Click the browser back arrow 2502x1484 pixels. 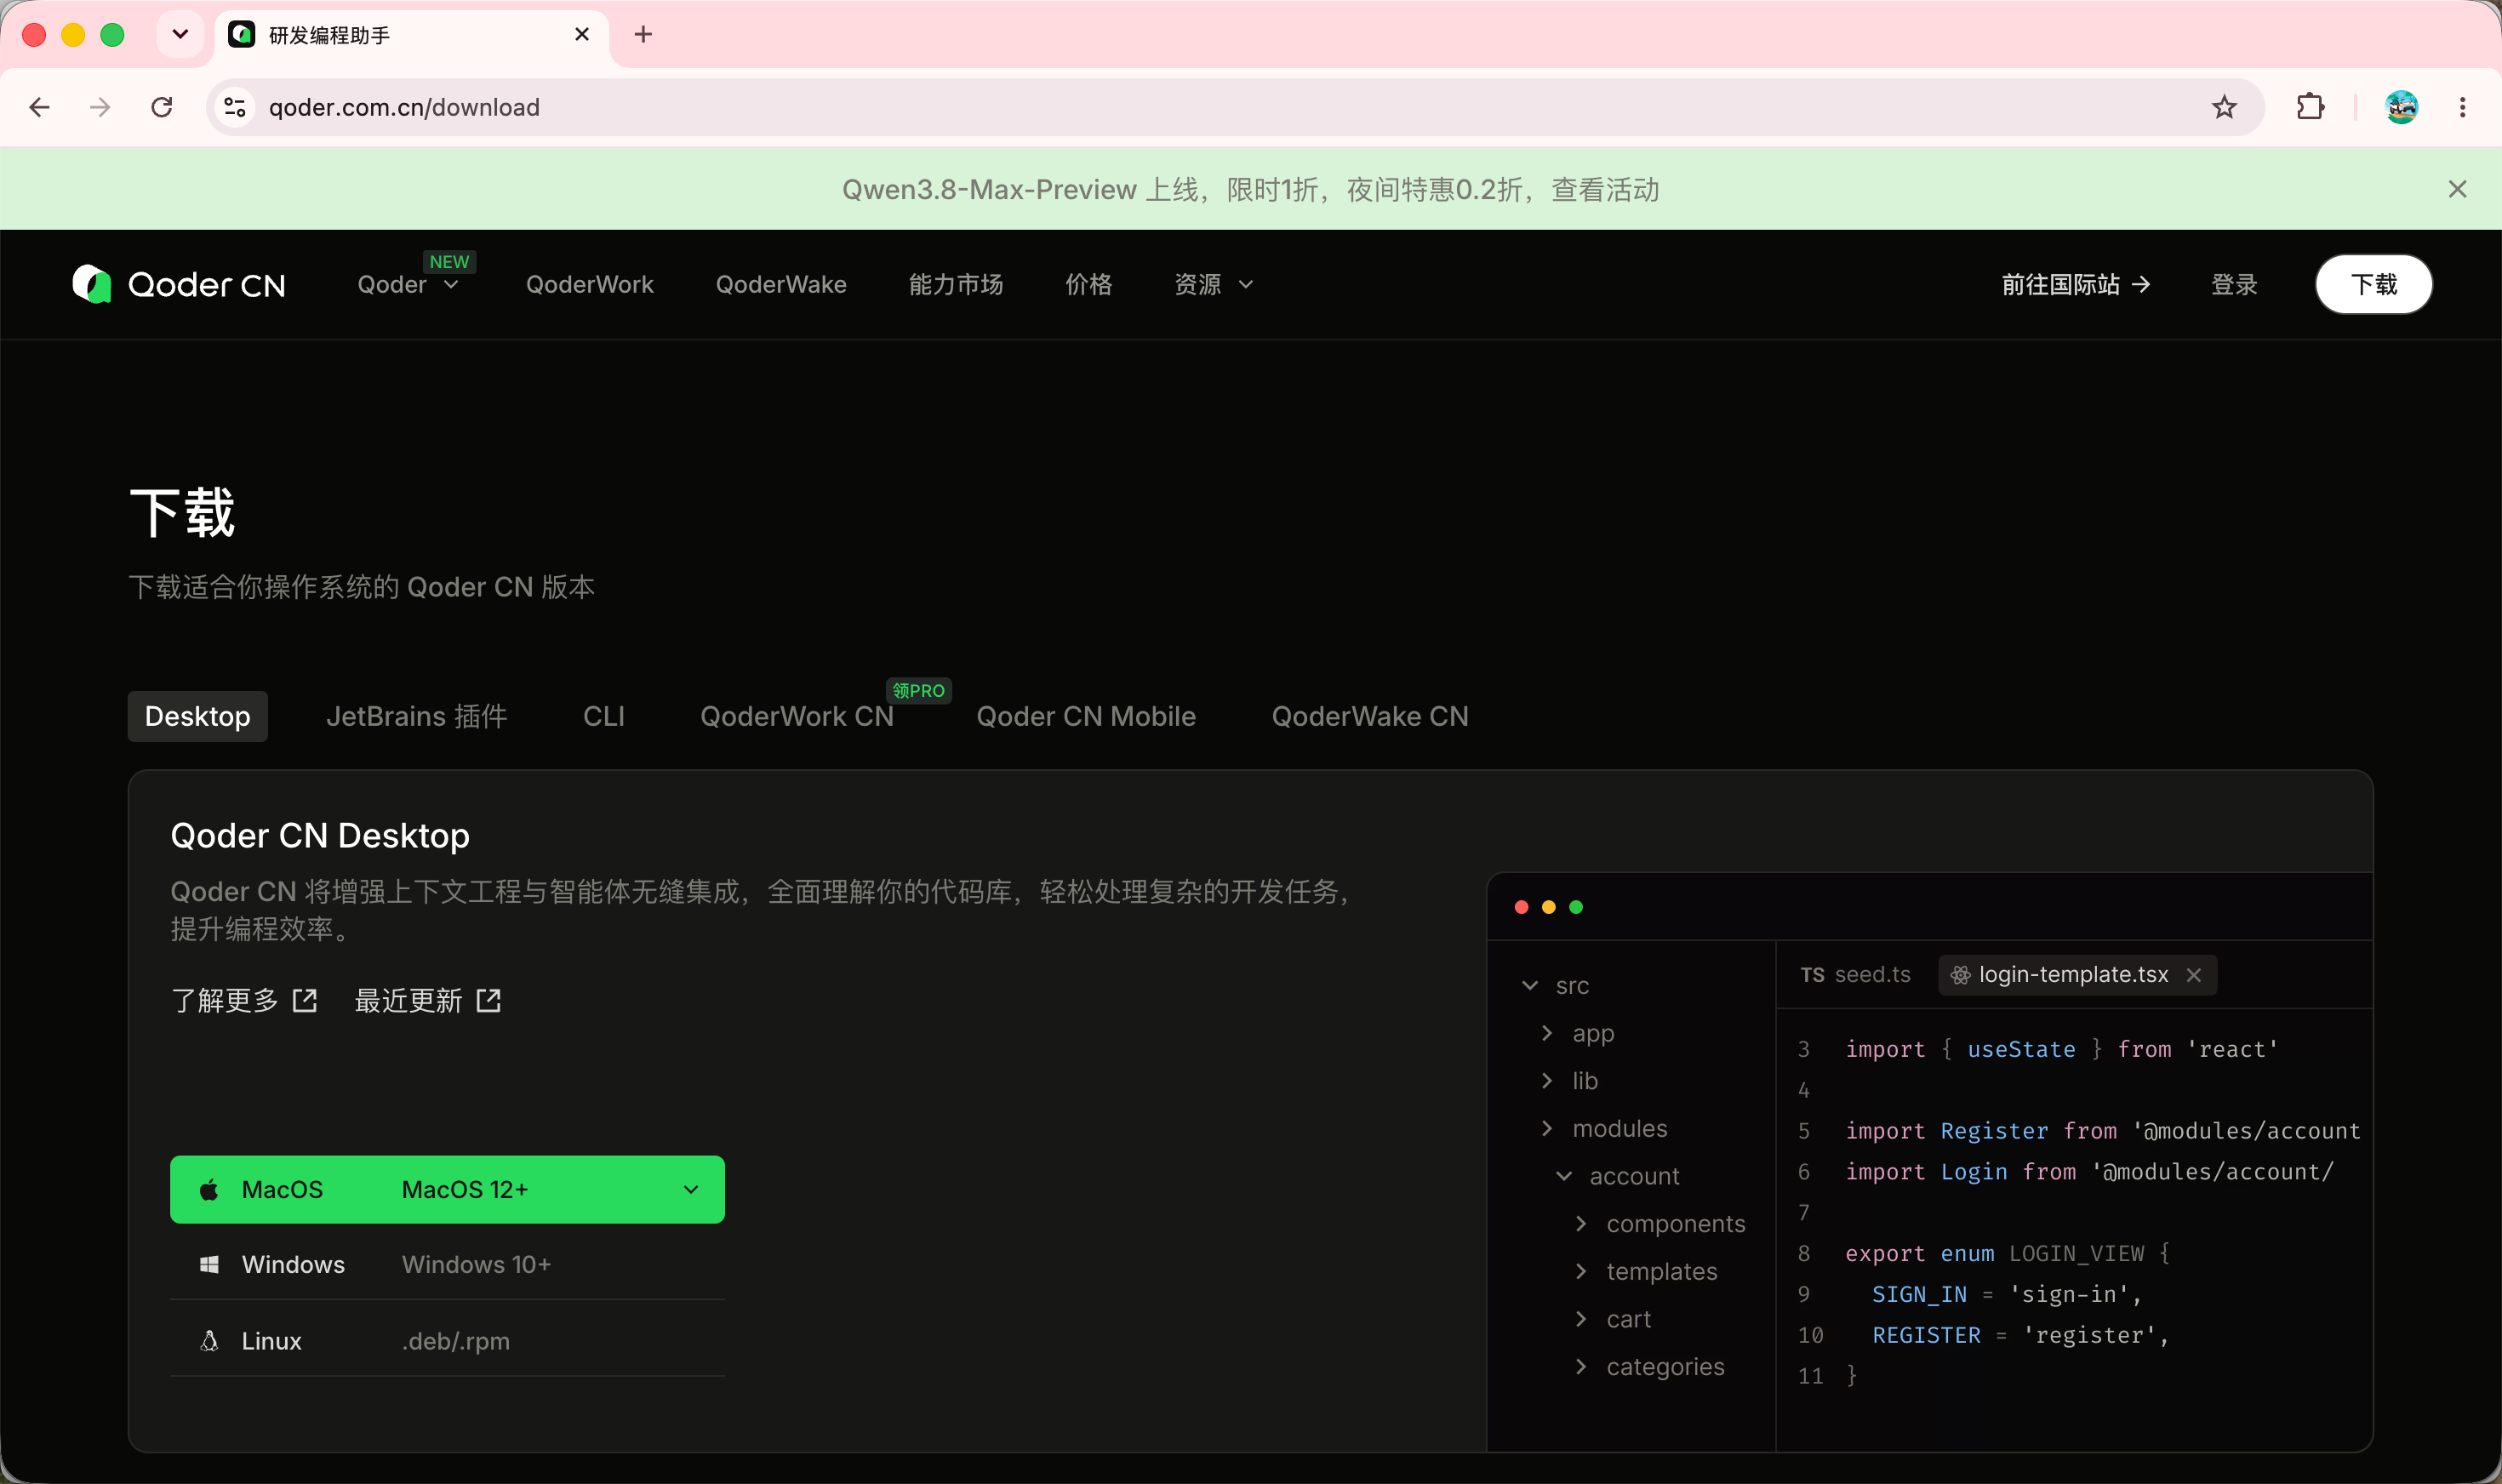[40, 107]
